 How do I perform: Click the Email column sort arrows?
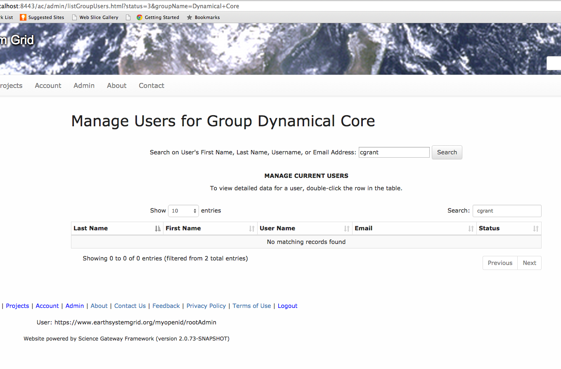point(471,229)
